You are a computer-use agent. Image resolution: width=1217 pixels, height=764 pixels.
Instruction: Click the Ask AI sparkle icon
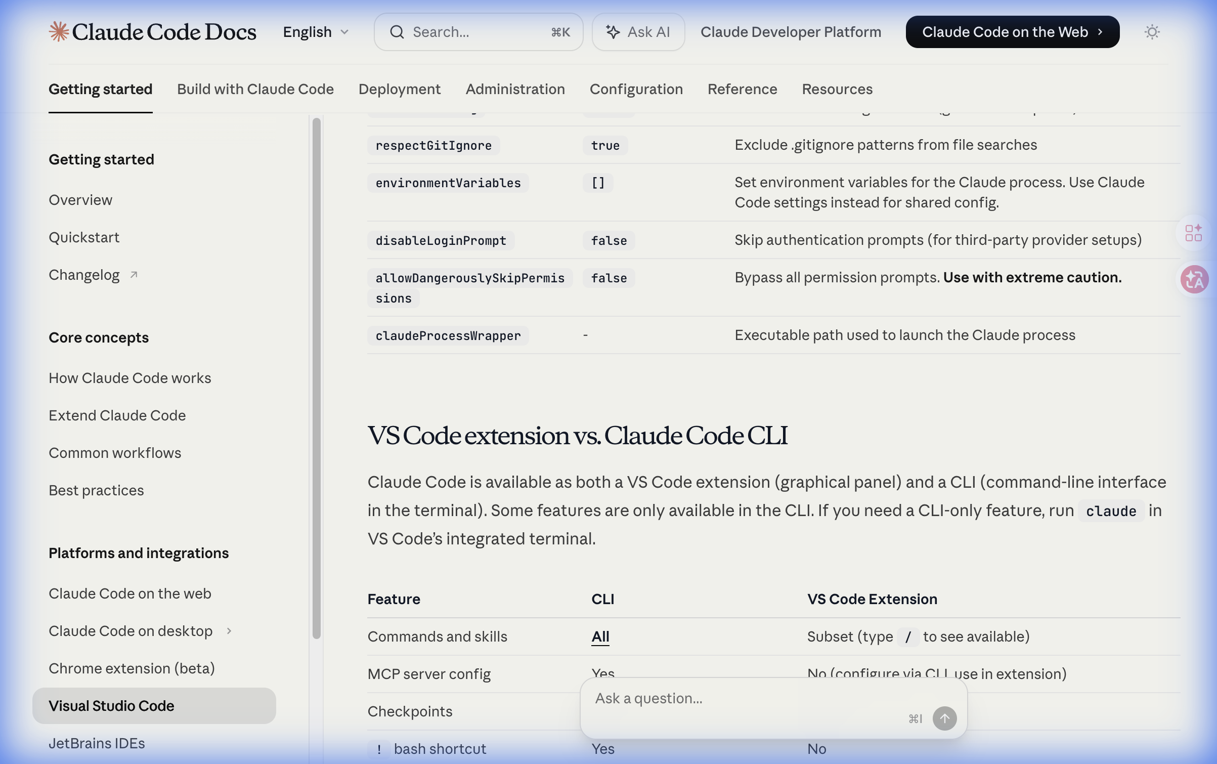pyautogui.click(x=613, y=32)
